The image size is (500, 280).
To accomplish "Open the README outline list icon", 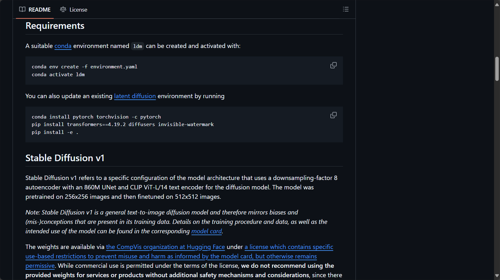I will coord(346,9).
